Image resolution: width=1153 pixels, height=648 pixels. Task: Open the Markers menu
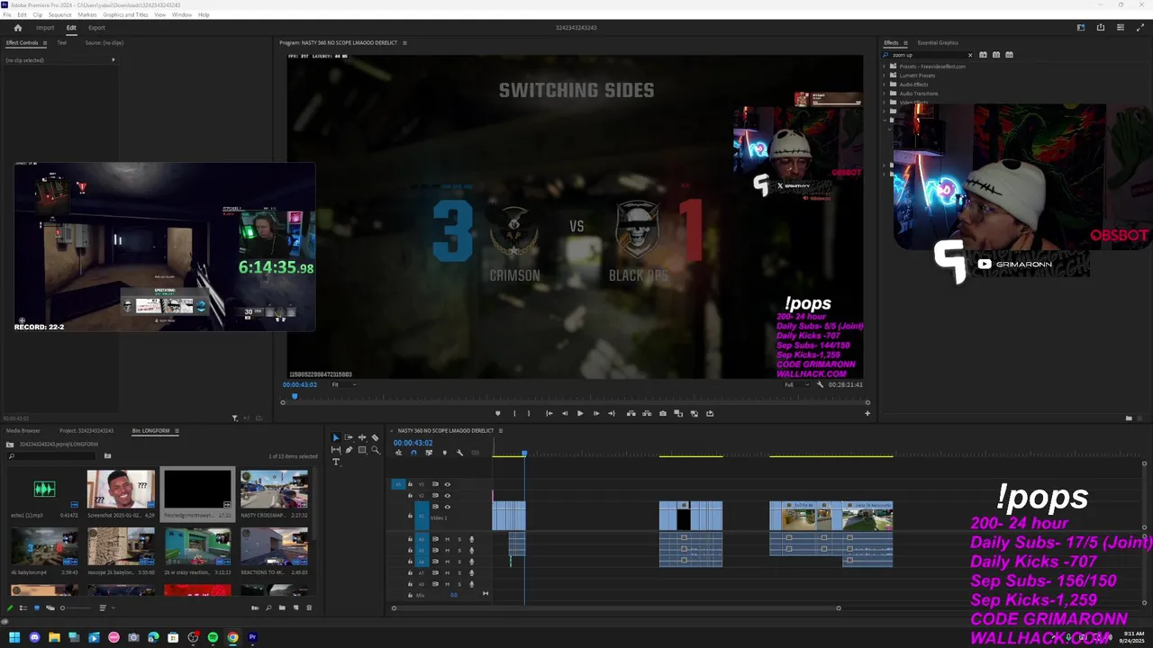pos(87,15)
